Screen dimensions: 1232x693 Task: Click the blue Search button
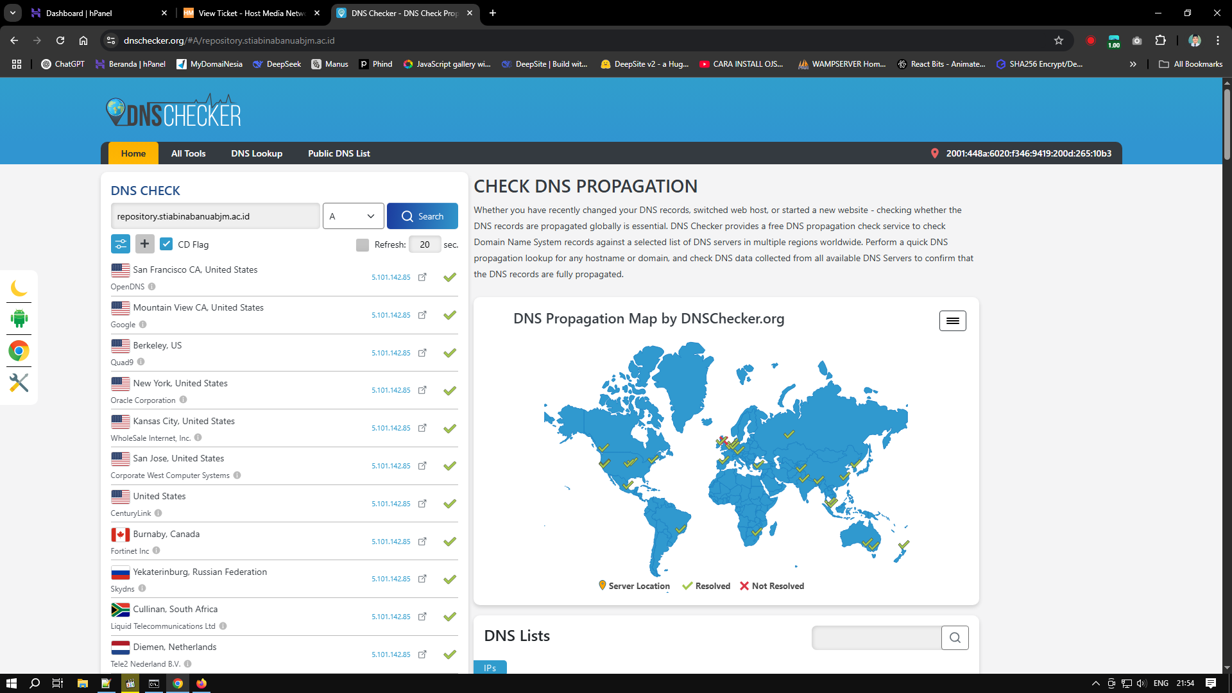tap(422, 216)
